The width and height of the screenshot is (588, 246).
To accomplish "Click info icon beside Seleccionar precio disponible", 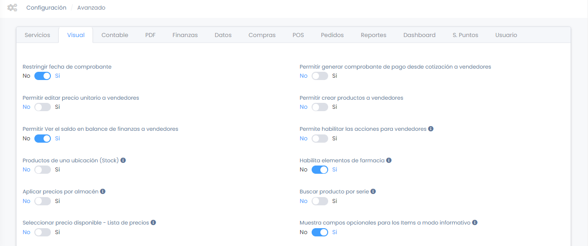I will click(153, 223).
